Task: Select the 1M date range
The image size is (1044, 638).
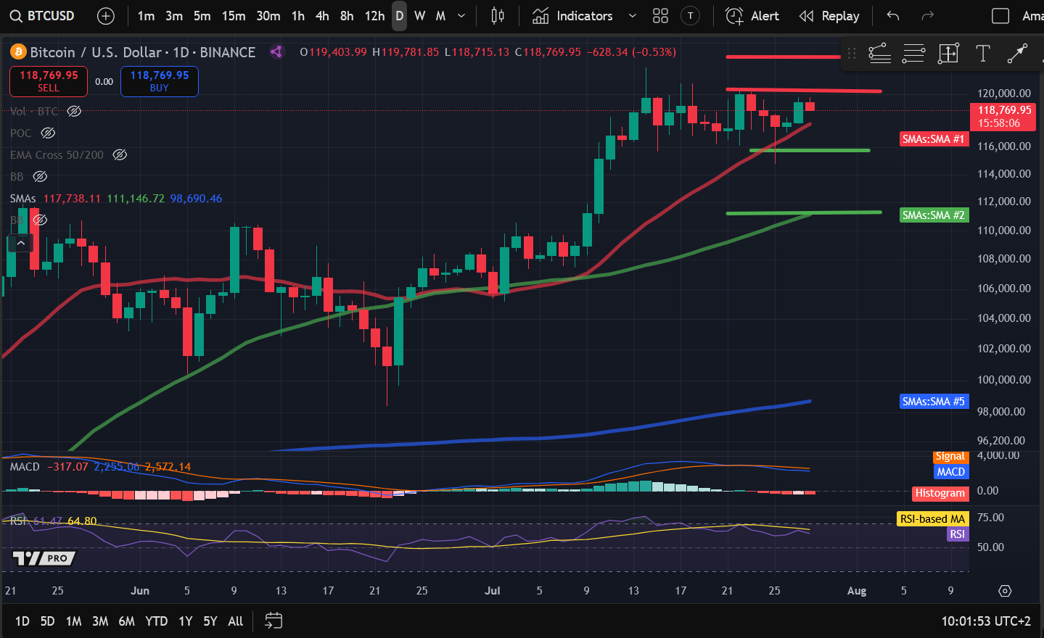Action: click(x=73, y=621)
